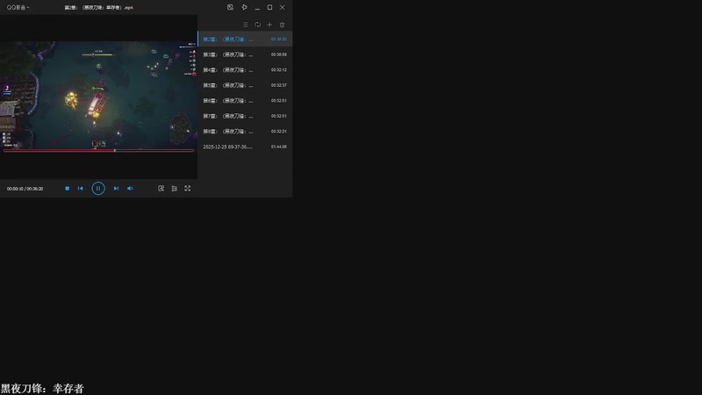Clear the playlist with the trash icon
The height and width of the screenshot is (395, 702).
point(282,25)
